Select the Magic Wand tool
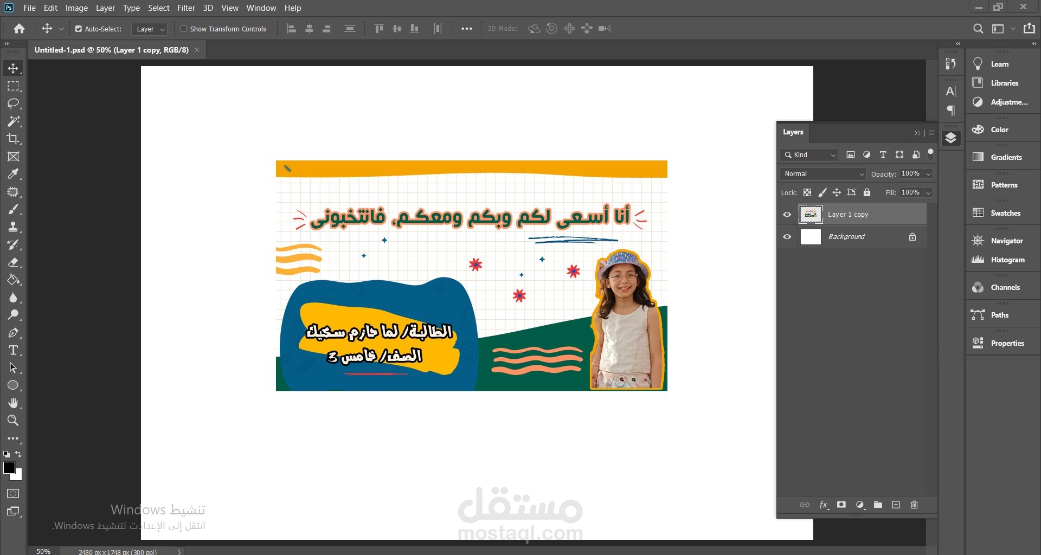Viewport: 1041px width, 555px height. (x=13, y=121)
